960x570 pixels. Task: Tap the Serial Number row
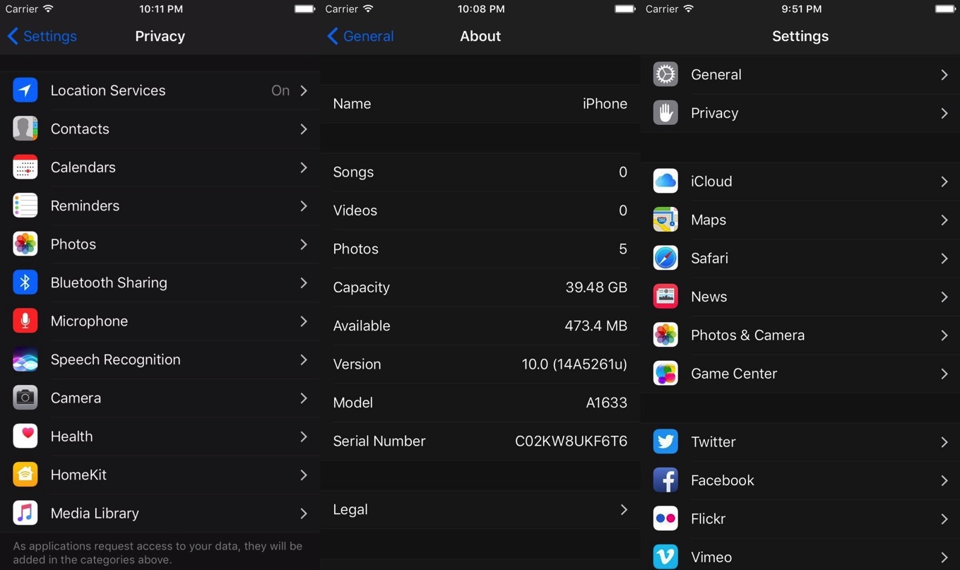coord(480,441)
